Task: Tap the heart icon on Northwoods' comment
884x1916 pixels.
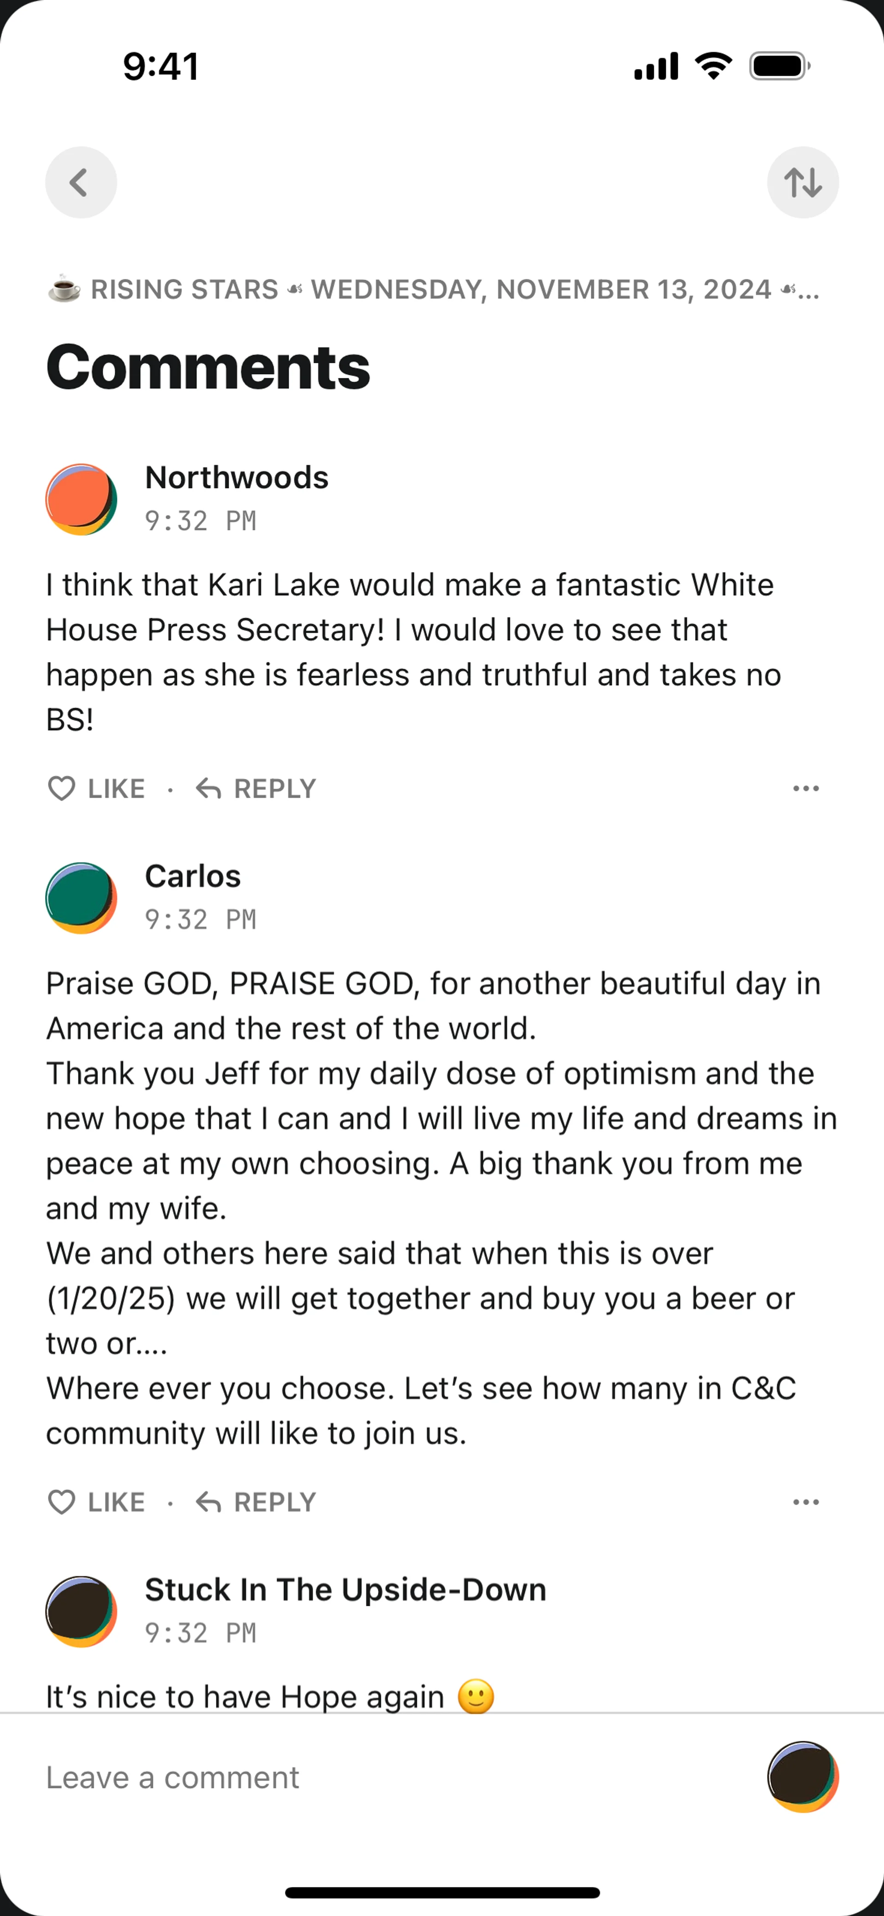Action: coord(61,789)
